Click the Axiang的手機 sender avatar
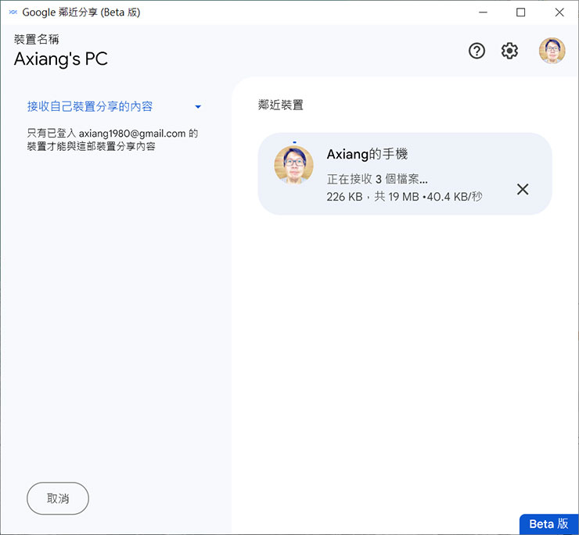Viewport: 579px width, 535px height. click(x=293, y=165)
